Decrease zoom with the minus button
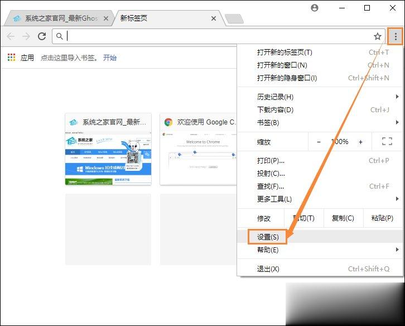405x326 pixels. click(319, 142)
